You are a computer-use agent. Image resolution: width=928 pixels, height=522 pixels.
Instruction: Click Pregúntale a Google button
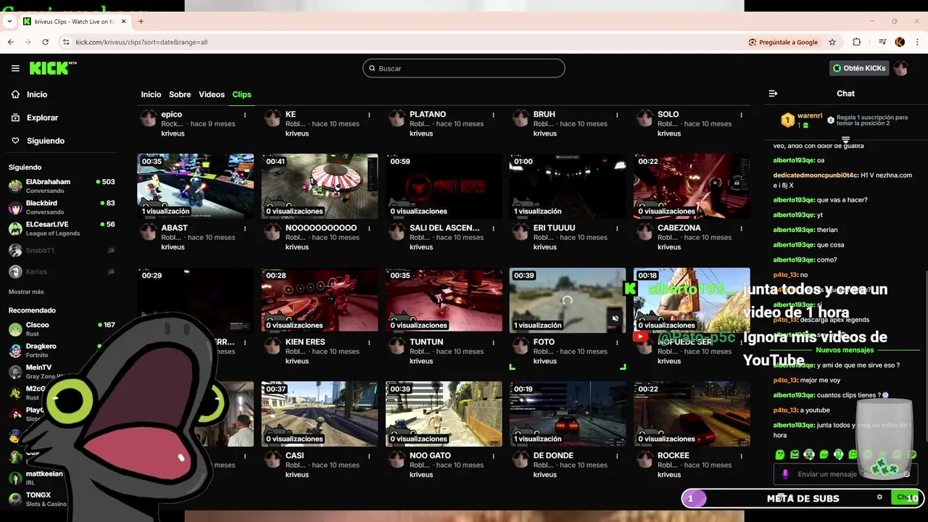click(x=783, y=42)
